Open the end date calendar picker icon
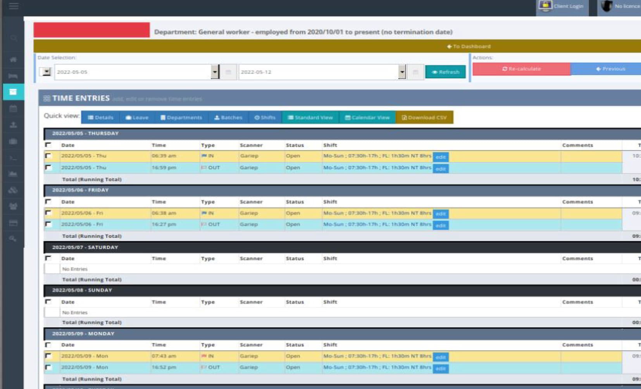 415,72
